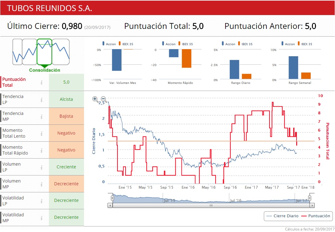Click the 5,0 score cell beside Puntuación Total

66,82
